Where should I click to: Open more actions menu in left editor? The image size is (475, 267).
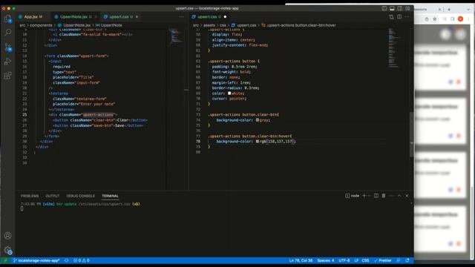click(181, 17)
